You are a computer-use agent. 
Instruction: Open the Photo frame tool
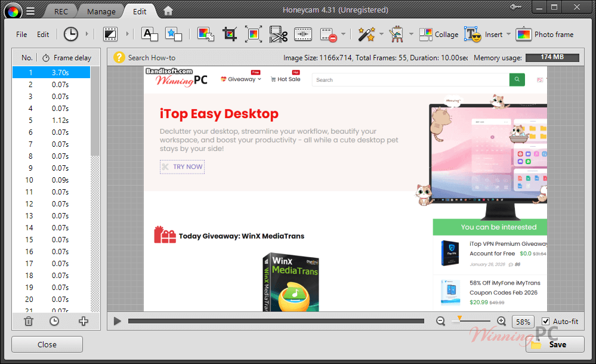pyautogui.click(x=544, y=35)
